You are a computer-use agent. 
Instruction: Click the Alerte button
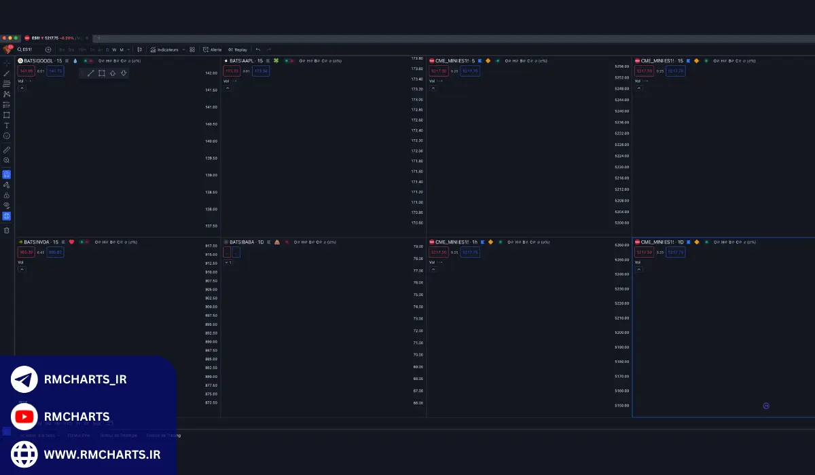click(212, 50)
